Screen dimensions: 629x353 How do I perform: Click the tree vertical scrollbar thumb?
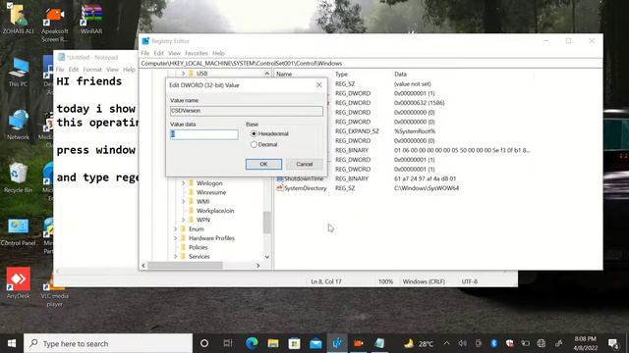click(267, 223)
